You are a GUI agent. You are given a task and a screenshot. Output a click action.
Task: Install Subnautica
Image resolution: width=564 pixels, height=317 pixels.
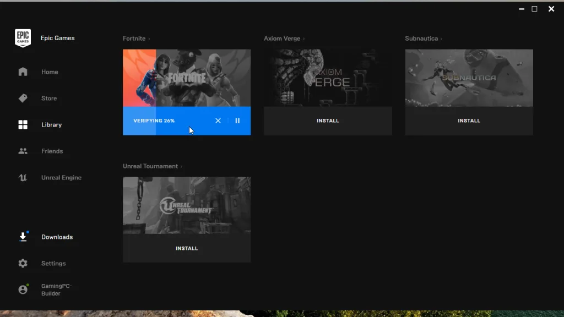469,121
